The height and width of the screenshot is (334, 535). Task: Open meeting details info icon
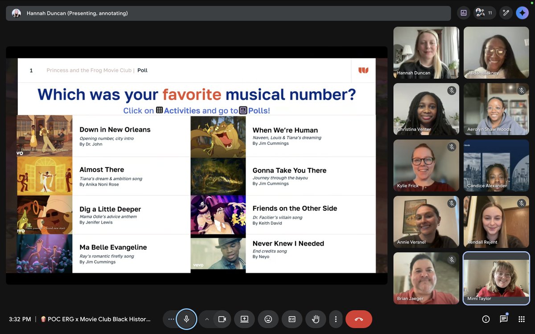click(x=486, y=319)
